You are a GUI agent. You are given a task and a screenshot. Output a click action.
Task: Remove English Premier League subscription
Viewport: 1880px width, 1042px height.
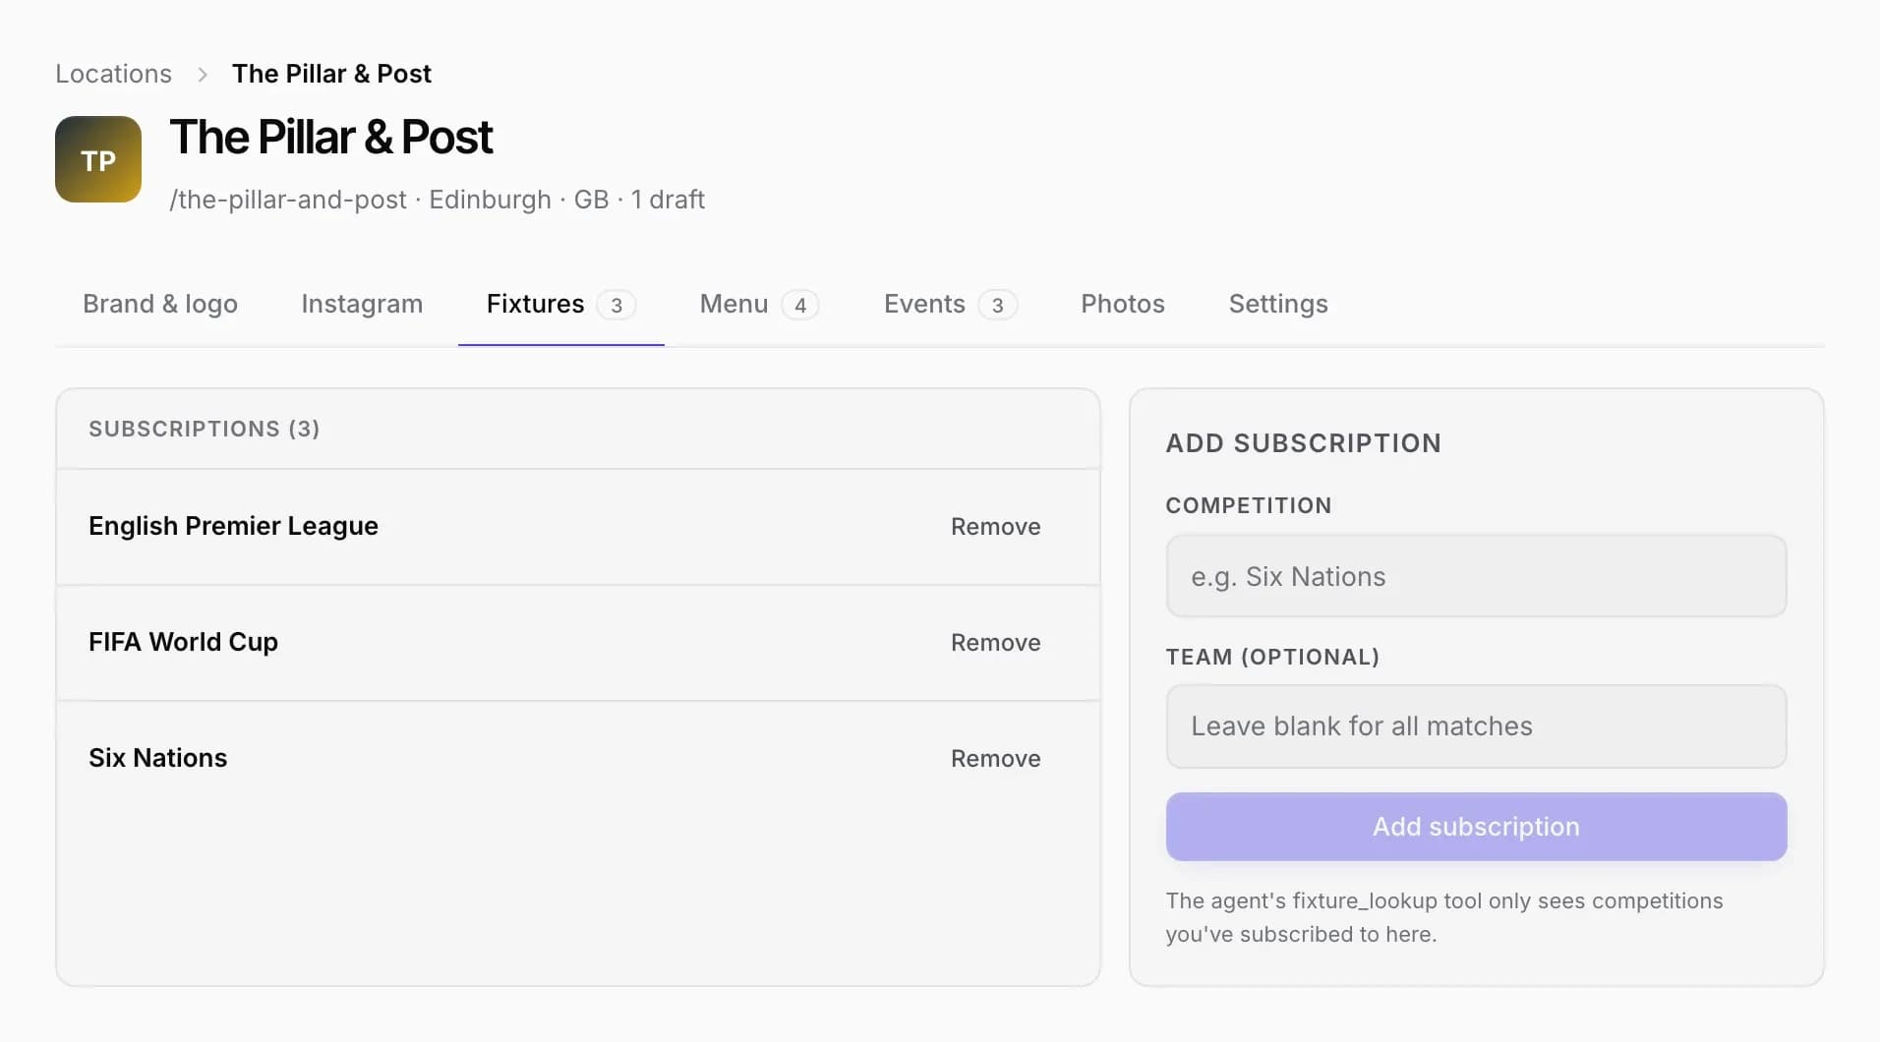995,527
